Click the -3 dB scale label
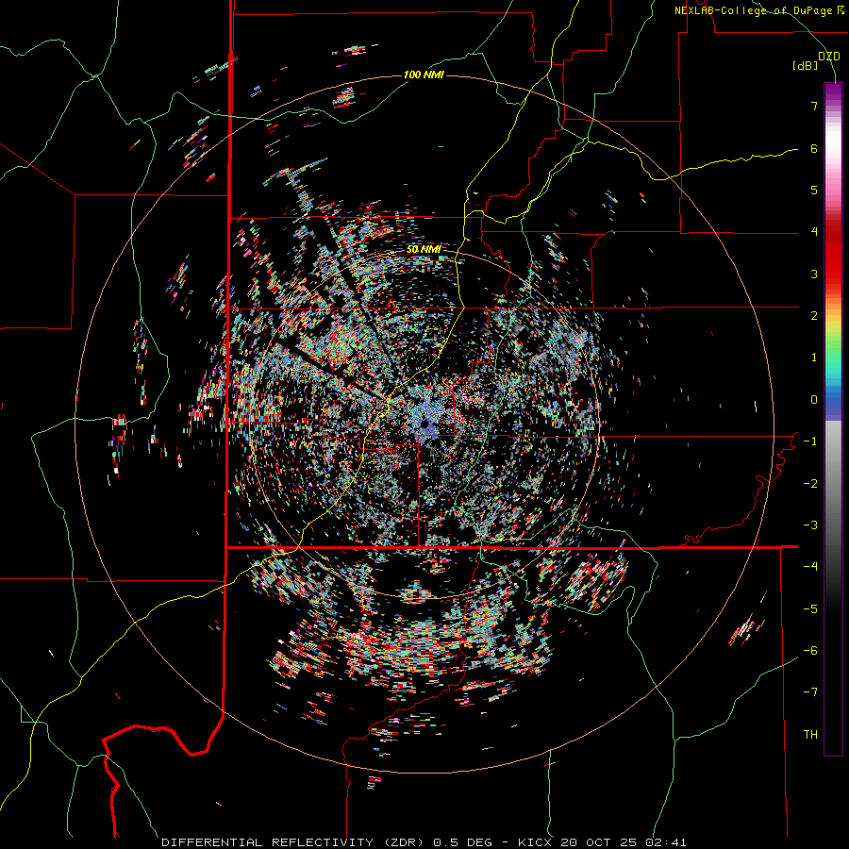Image resolution: width=849 pixels, height=849 pixels. tap(810, 525)
